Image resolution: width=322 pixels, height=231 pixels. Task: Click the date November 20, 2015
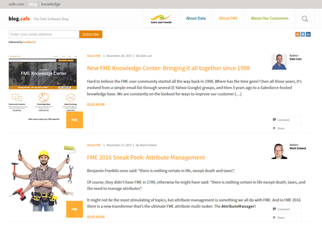click(119, 56)
